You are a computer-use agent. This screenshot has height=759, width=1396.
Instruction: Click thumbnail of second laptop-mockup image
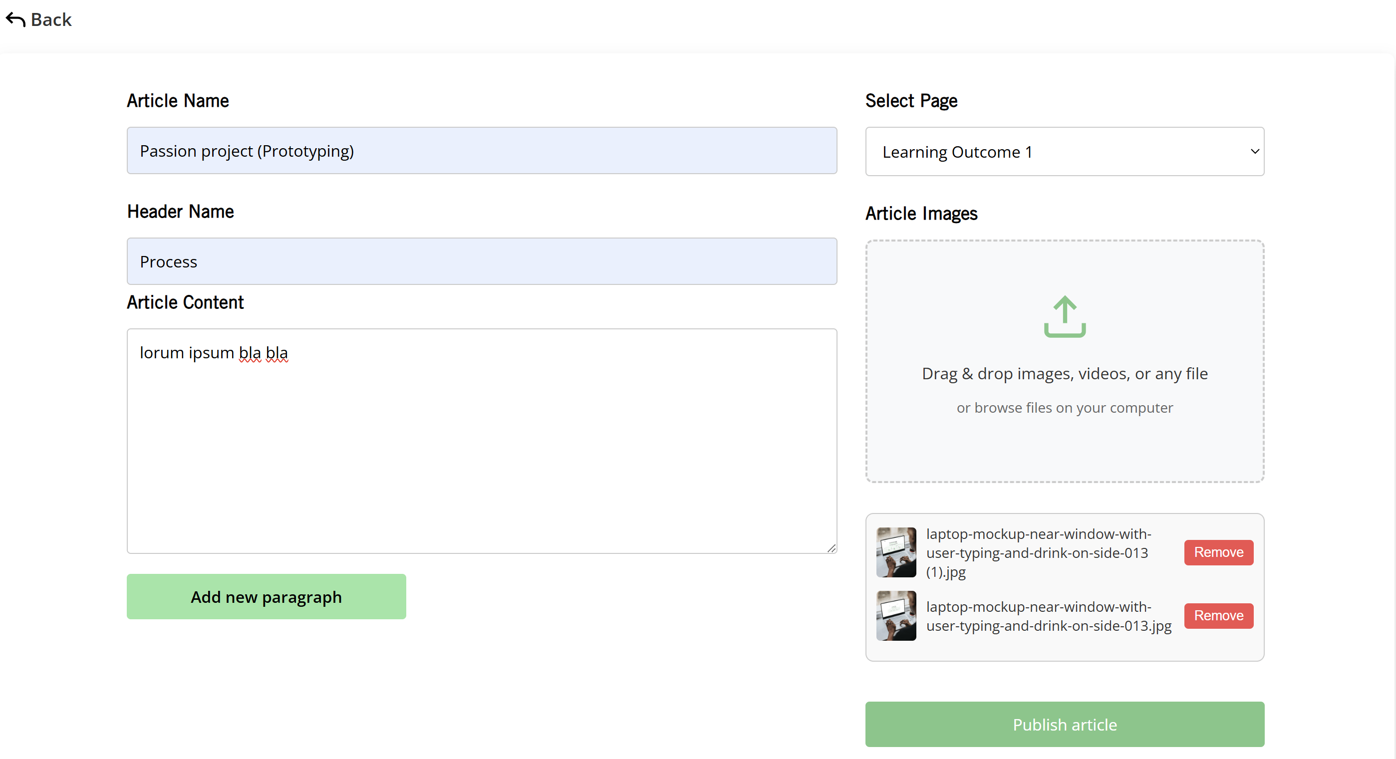896,615
